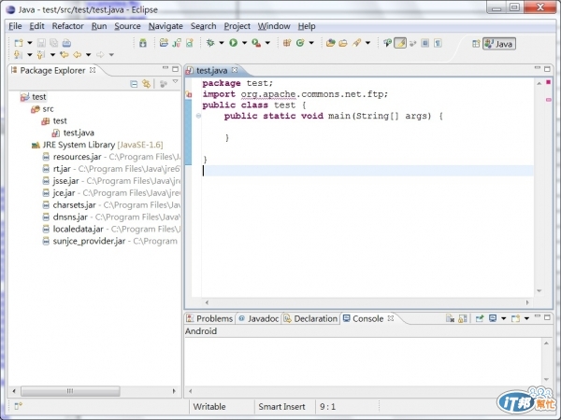Viewport: 561px width, 420px height.
Task: Open the Run configurations dropdown arrow
Action: pos(244,43)
